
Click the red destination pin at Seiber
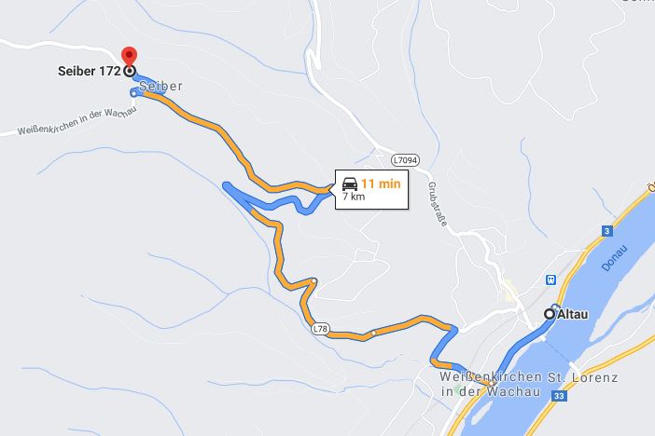click(129, 57)
